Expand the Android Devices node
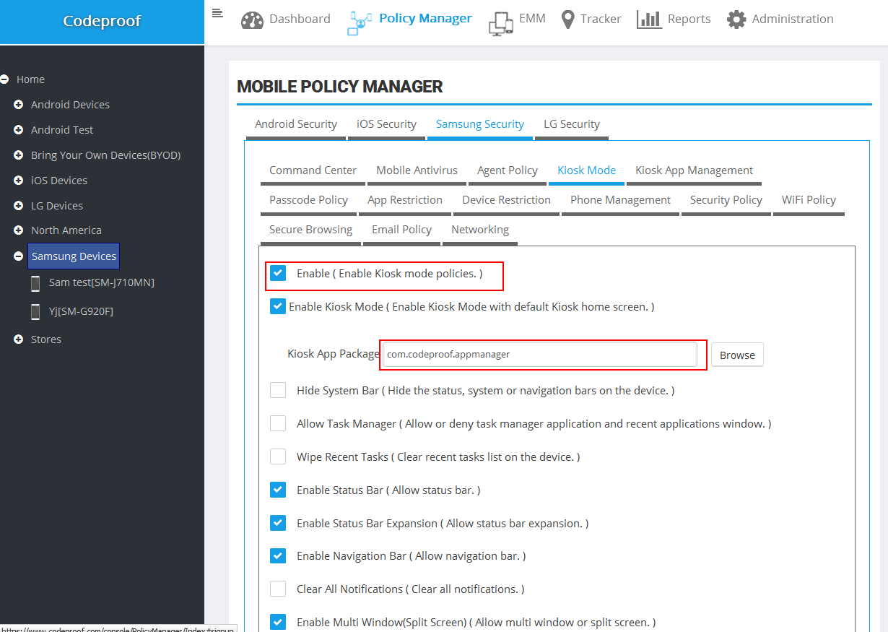The width and height of the screenshot is (888, 632). pyautogui.click(x=19, y=105)
